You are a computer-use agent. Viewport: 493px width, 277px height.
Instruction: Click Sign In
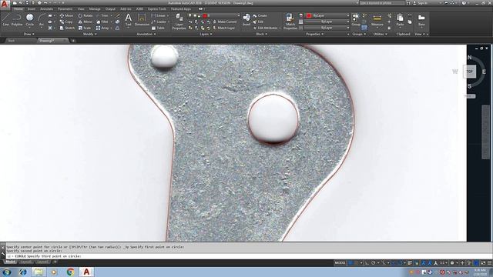coord(421,3)
